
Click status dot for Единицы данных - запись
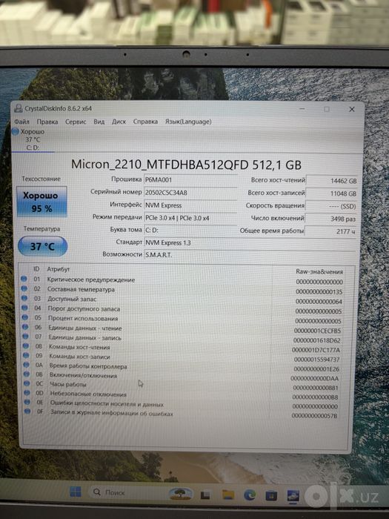click(x=26, y=337)
